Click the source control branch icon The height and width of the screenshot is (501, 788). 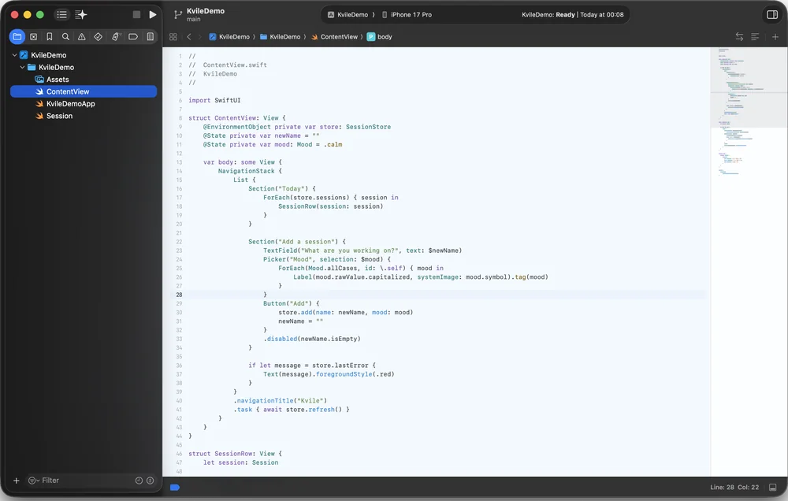pyautogui.click(x=178, y=14)
